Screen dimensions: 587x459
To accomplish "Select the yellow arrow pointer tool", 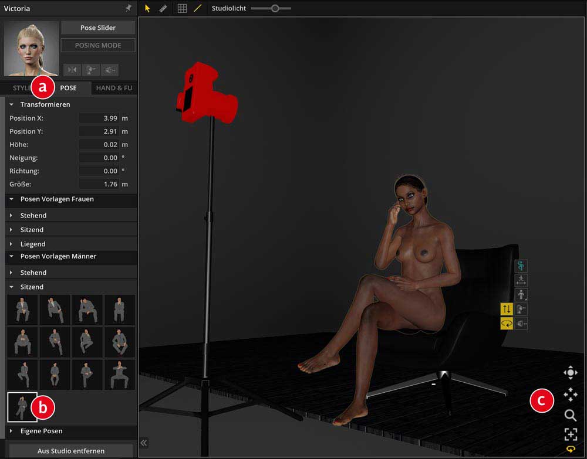I will coord(147,9).
